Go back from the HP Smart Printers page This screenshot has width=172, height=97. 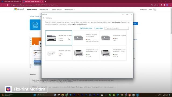(x=44, y=18)
